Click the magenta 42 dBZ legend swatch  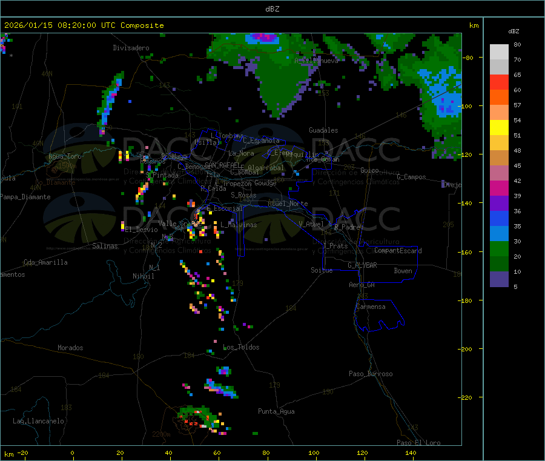coord(499,188)
